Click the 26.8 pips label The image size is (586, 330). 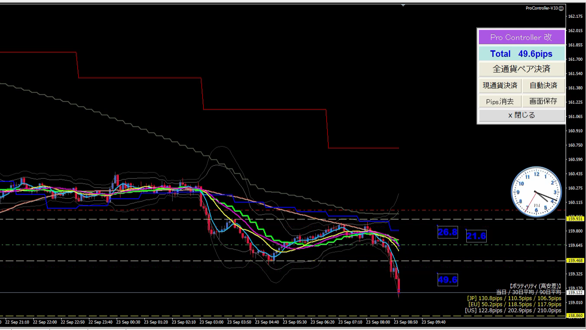point(448,232)
